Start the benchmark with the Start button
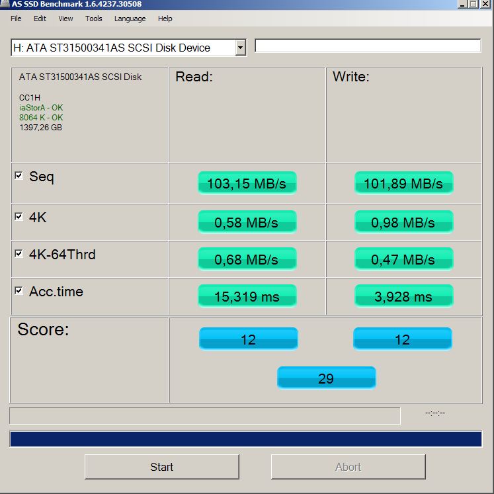Viewport: 494px width, 494px height. pos(161,467)
